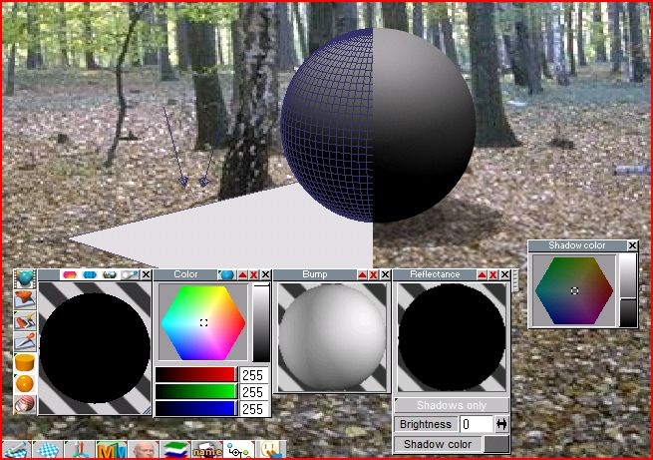
Task: Click the Brightness button in Reflectance panel
Action: pyautogui.click(x=426, y=424)
